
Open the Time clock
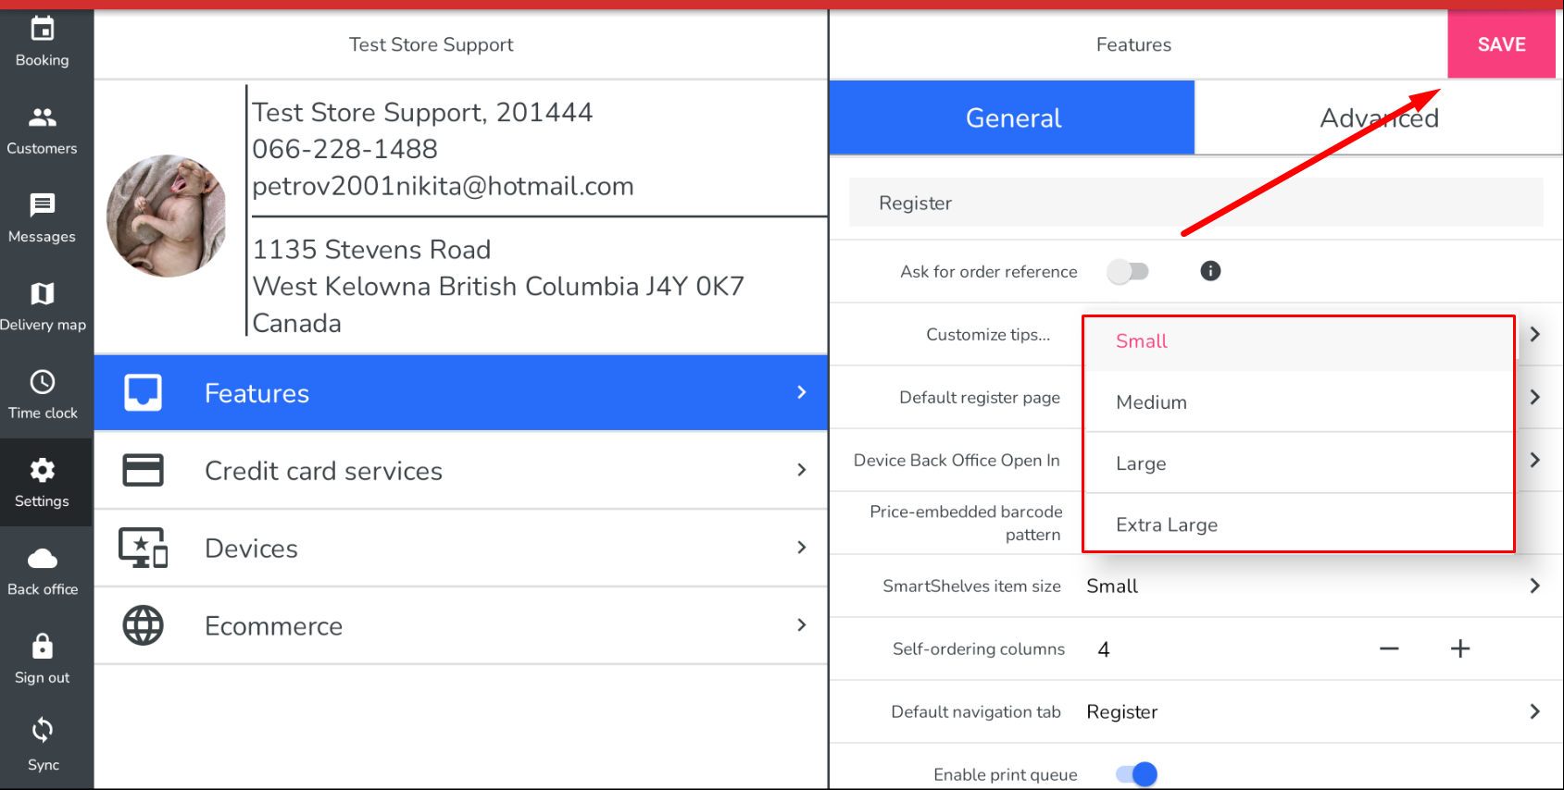[43, 382]
